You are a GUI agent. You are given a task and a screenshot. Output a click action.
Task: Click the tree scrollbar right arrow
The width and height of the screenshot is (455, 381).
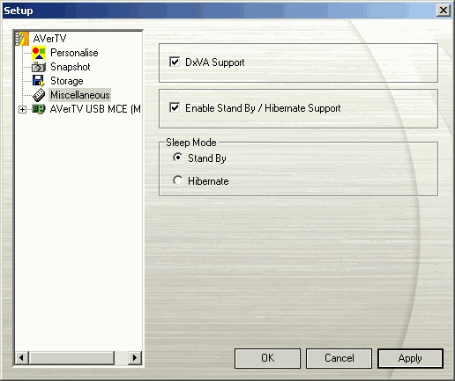[135, 358]
